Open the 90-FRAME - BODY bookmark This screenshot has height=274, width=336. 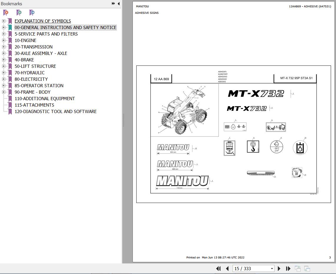pyautogui.click(x=33, y=92)
